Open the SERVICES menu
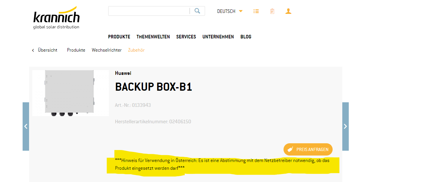Viewport: 424px width, 182px height. tap(186, 37)
